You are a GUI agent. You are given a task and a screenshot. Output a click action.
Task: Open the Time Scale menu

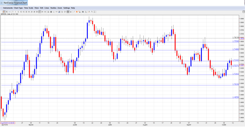[x=29, y=8]
